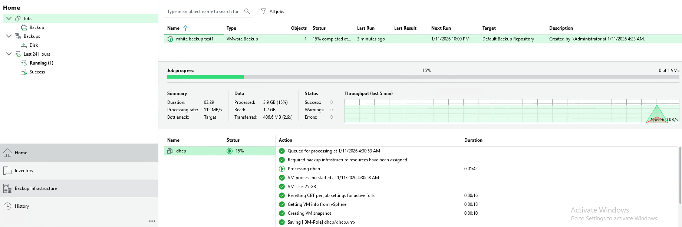The height and width of the screenshot is (227, 682).
Task: Open the All jobs filter
Action: tap(273, 11)
